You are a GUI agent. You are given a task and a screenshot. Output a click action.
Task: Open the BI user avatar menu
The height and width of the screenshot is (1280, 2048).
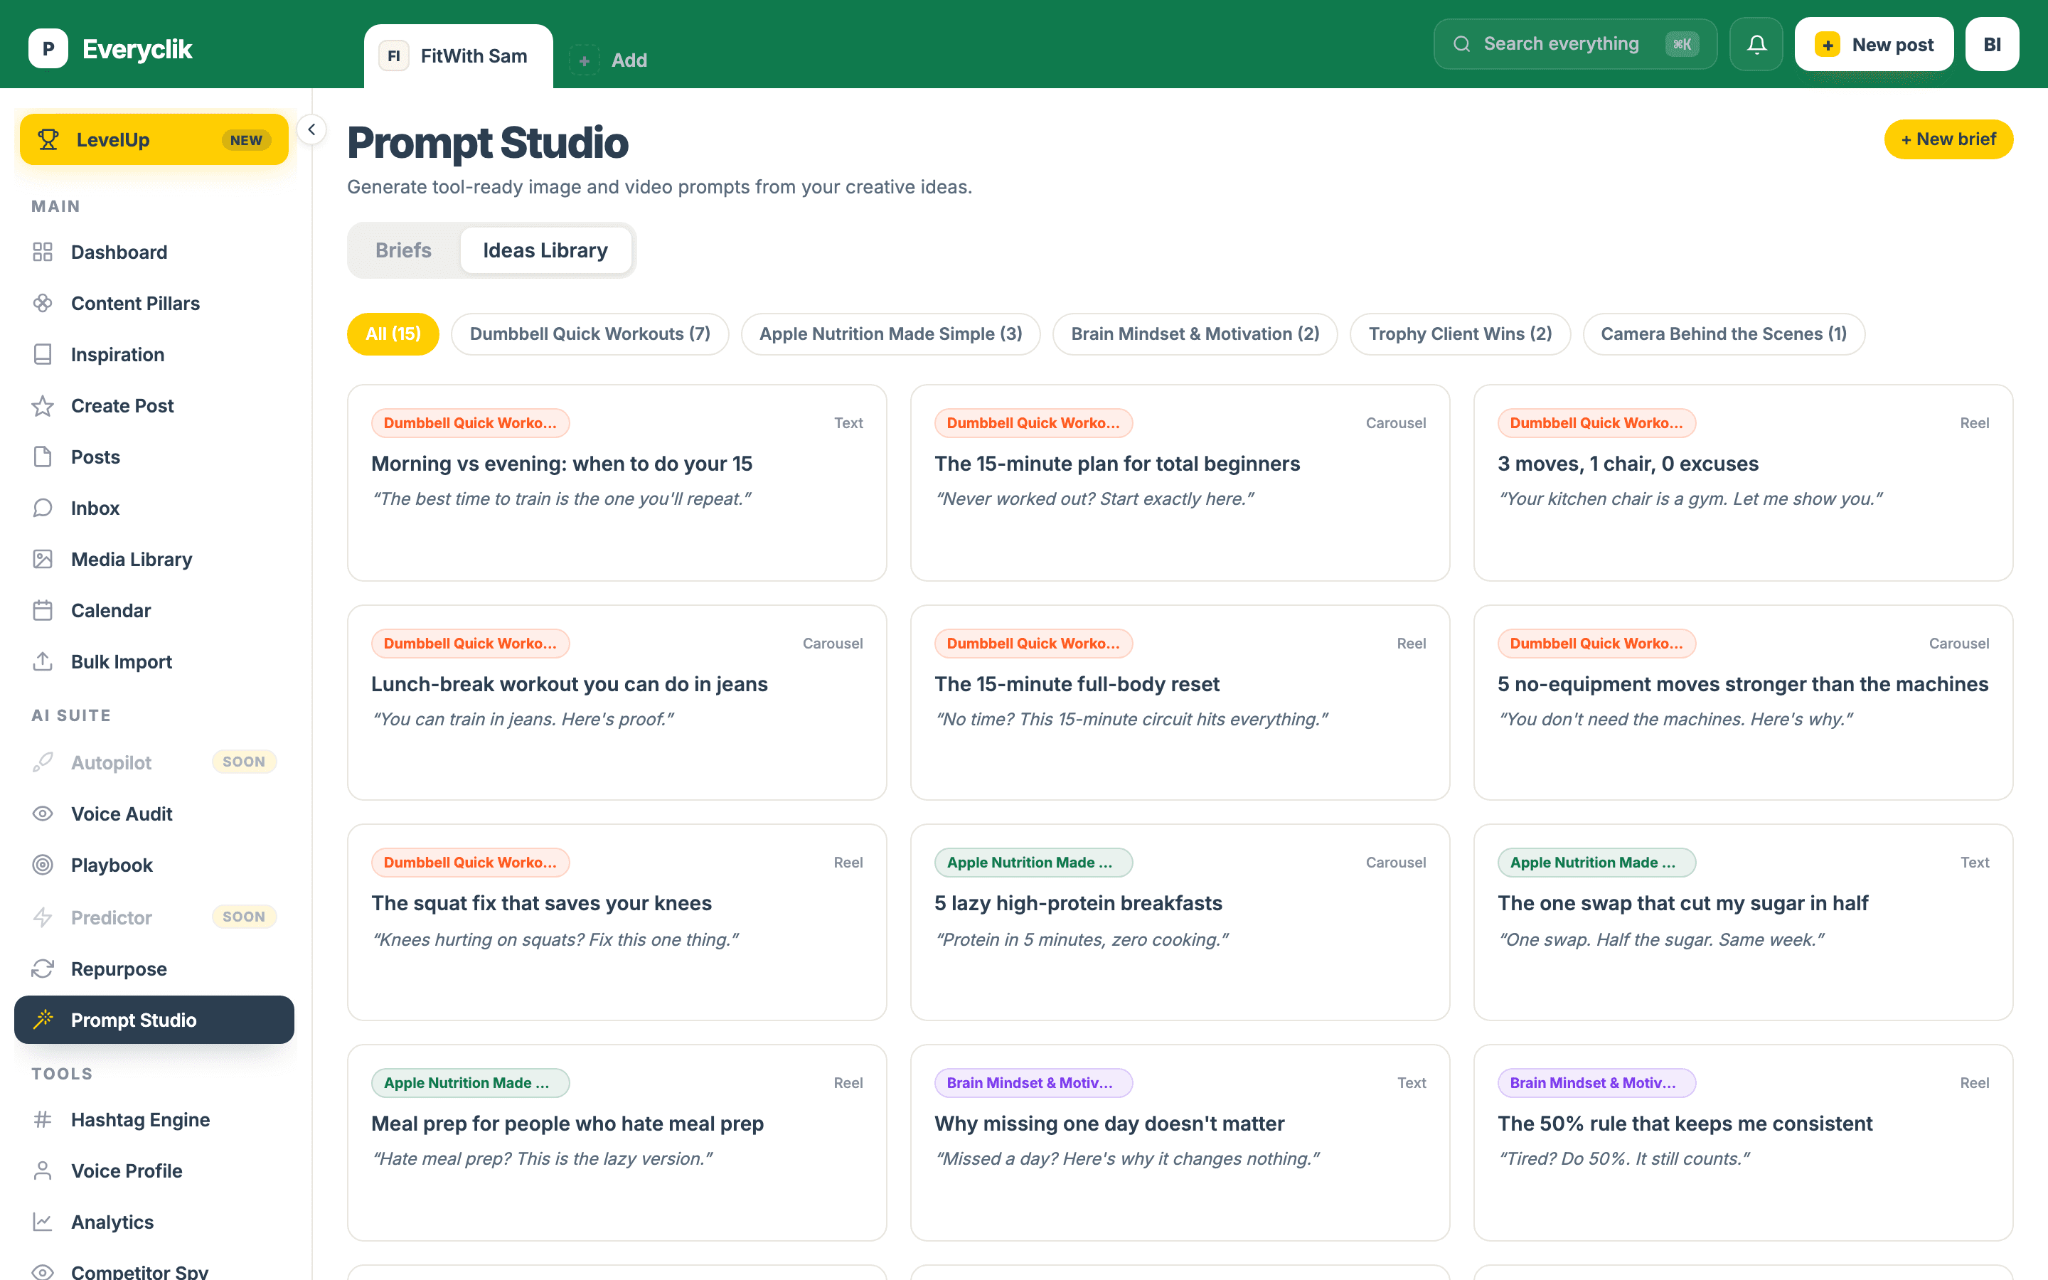[x=1992, y=44]
